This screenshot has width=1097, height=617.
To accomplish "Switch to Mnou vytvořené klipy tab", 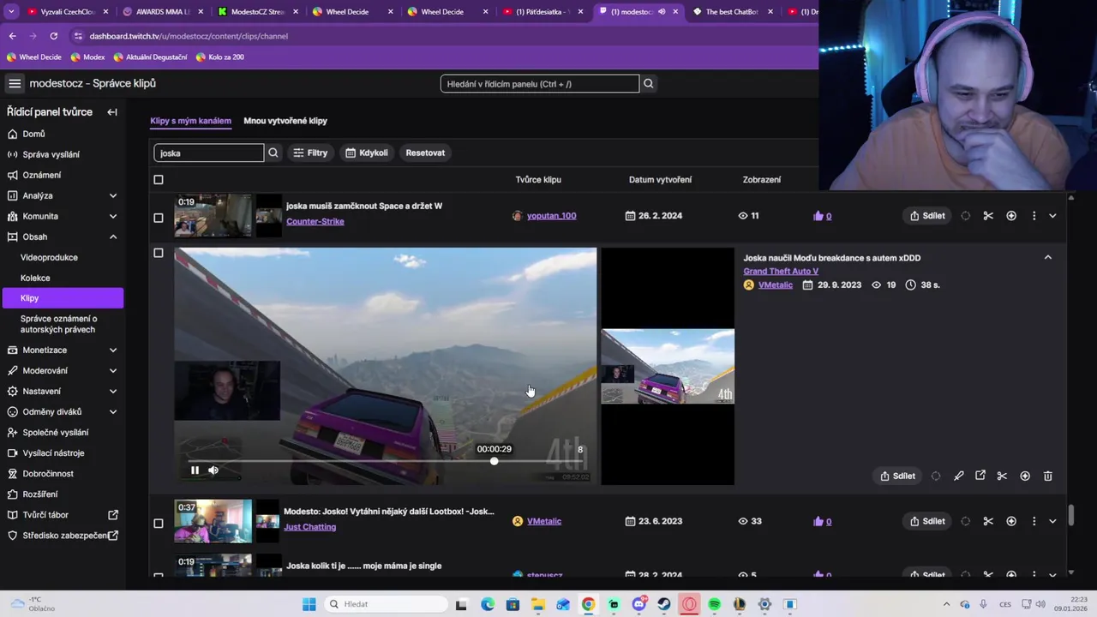I will 285,121.
